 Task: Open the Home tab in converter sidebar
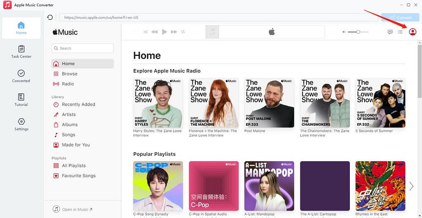pos(21,28)
